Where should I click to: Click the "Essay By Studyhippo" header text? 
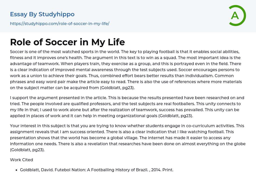[42, 14]
